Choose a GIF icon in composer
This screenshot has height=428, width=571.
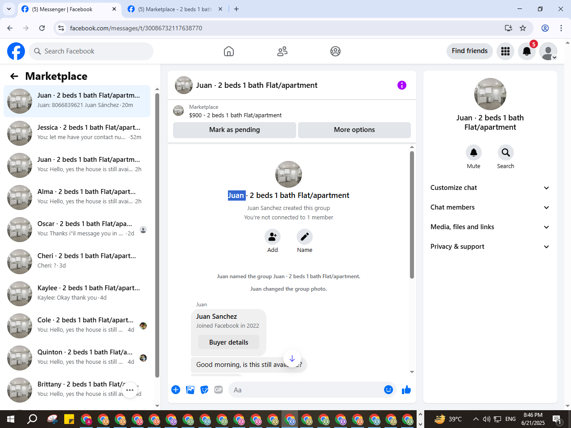(219, 390)
